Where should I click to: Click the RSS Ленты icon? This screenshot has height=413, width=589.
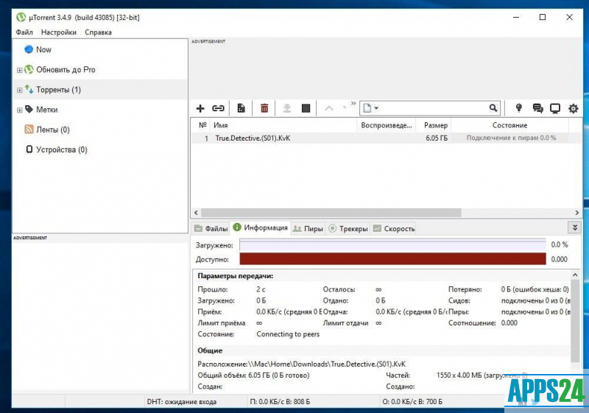pyautogui.click(x=29, y=129)
